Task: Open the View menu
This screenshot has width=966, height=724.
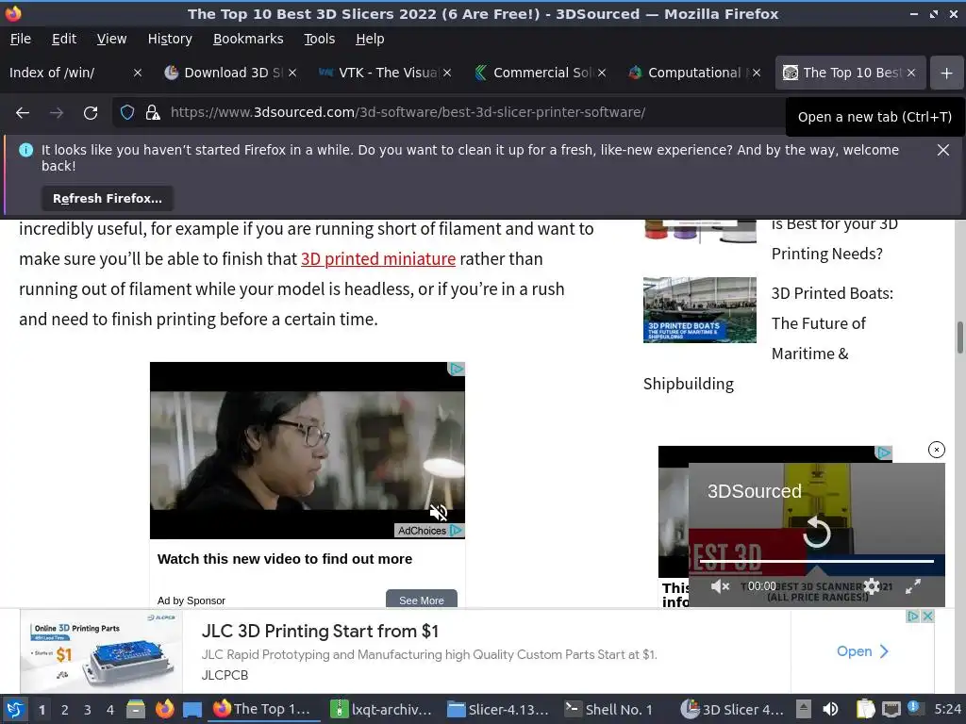Action: click(x=111, y=39)
